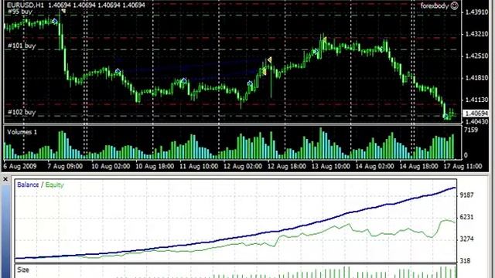
Task: Click the Balance legend label
Action: [x=28, y=185]
